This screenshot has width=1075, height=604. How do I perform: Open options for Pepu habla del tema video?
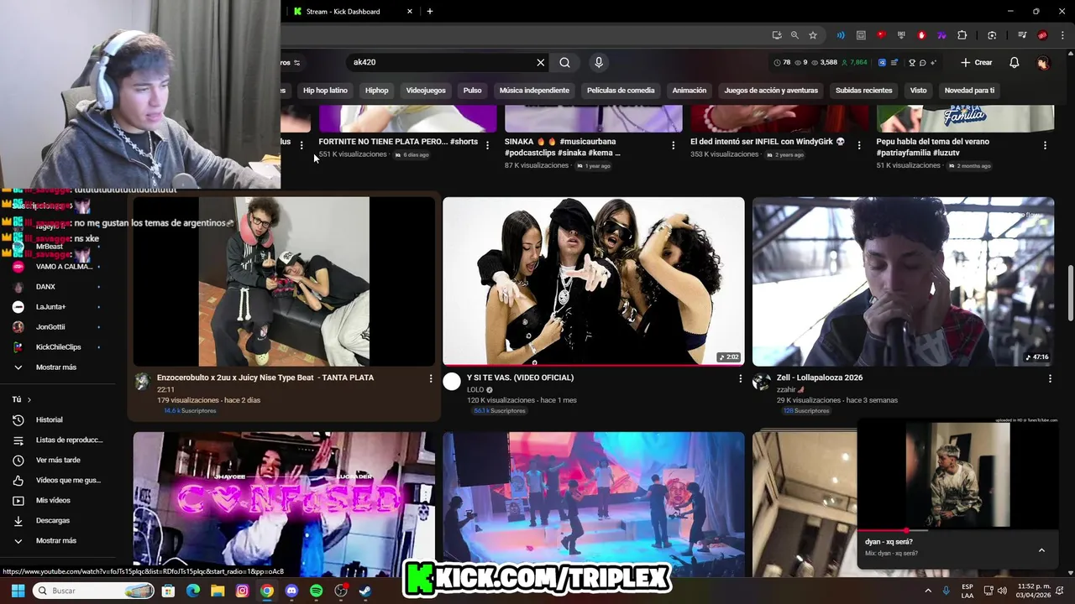pyautogui.click(x=1045, y=145)
